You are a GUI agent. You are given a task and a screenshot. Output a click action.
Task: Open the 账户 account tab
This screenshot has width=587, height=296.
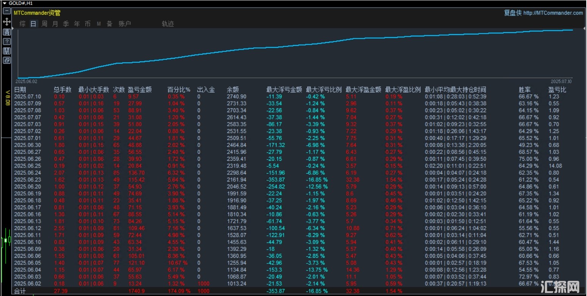[x=125, y=24]
